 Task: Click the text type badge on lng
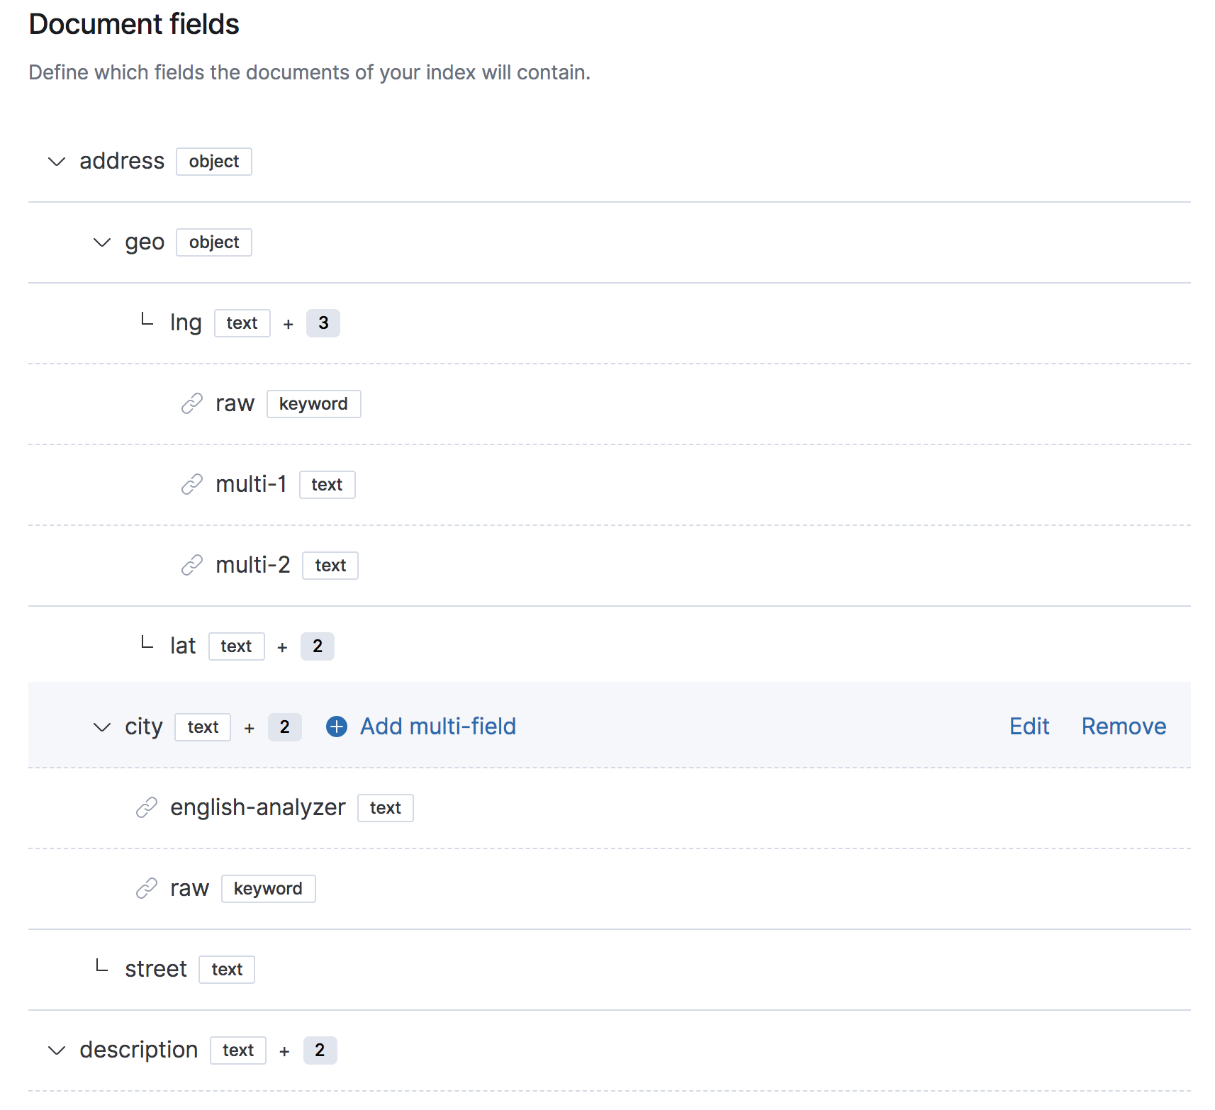coord(242,323)
